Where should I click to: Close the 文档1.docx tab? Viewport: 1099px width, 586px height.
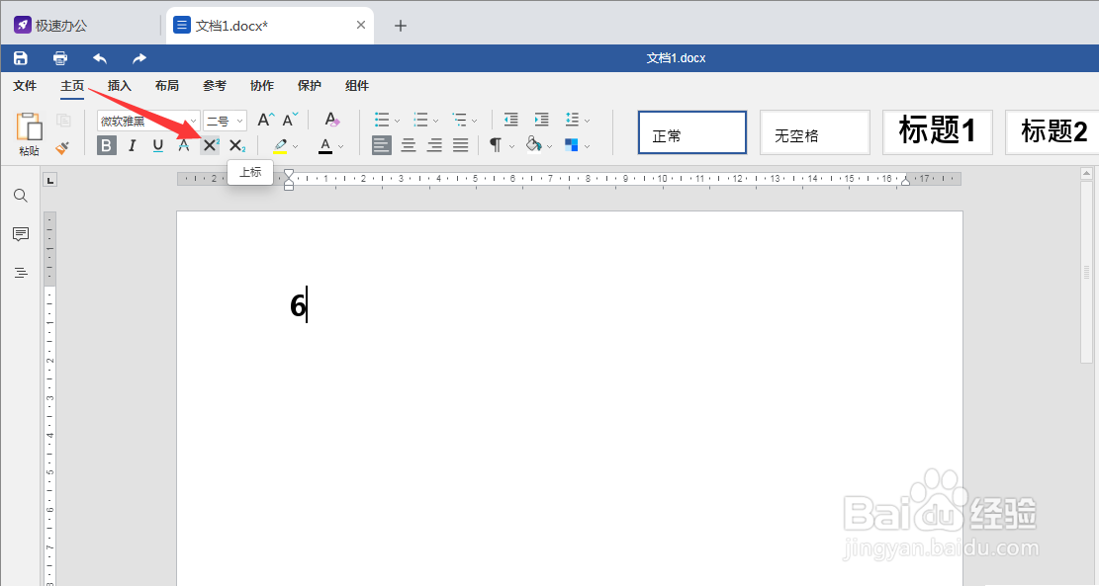tap(361, 26)
